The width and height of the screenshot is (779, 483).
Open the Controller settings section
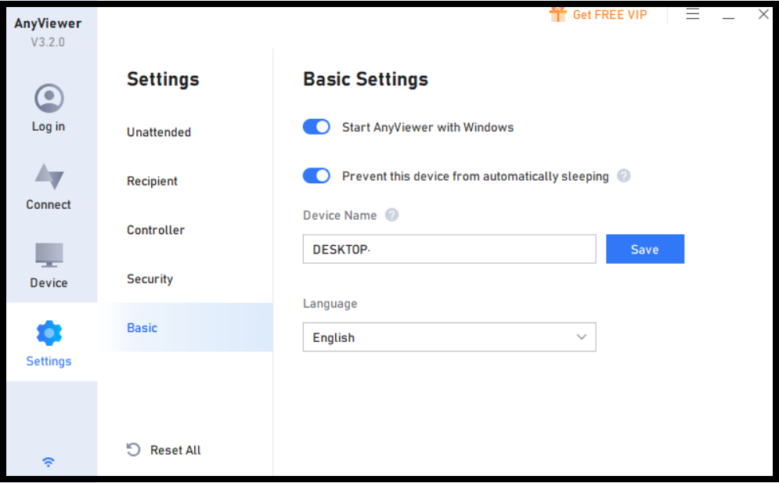pyautogui.click(x=156, y=230)
